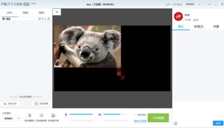The image size is (224, 128).
Task: Move the image layer down
Action: pos(45,19)
